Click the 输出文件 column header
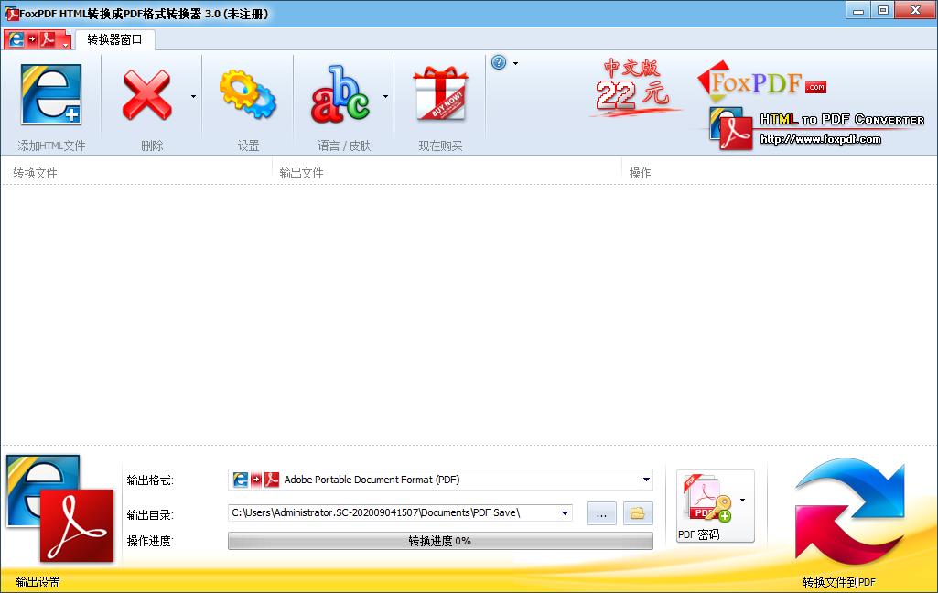The width and height of the screenshot is (938, 593). tap(301, 173)
